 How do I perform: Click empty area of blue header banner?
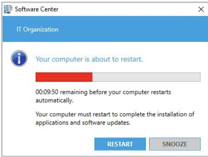(132, 29)
